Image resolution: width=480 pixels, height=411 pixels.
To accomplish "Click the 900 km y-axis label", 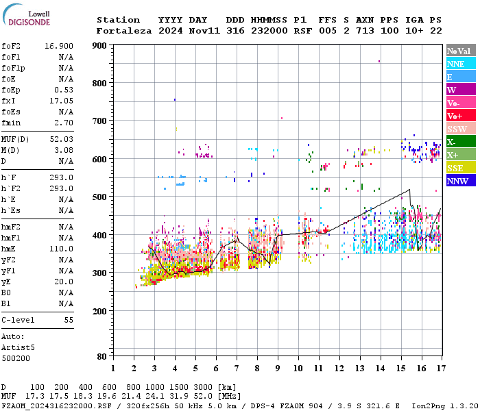I will point(99,46).
